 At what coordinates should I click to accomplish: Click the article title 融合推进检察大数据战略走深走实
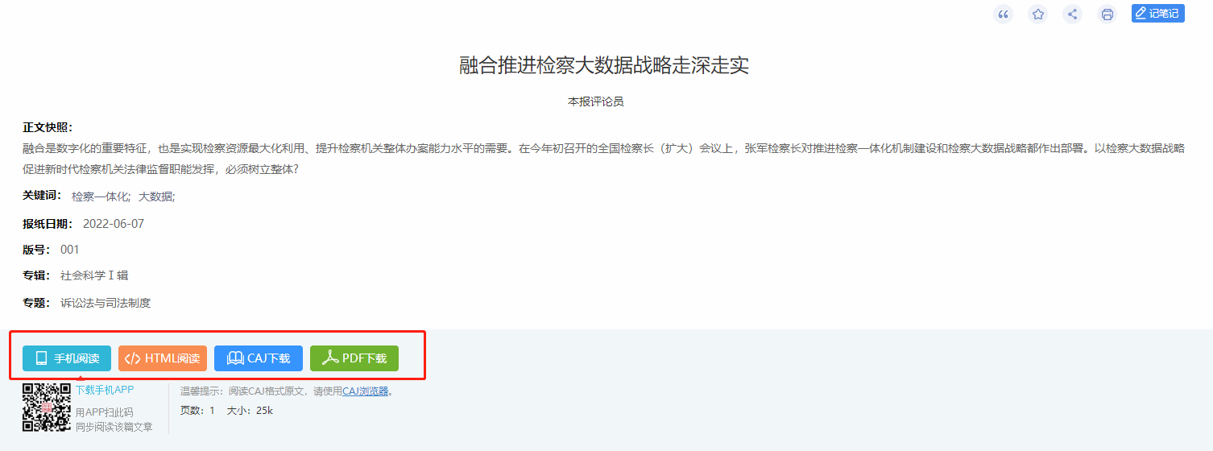(x=605, y=65)
